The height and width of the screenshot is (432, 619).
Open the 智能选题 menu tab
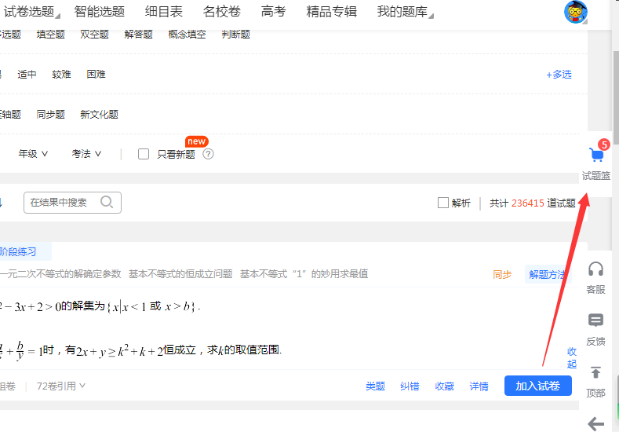click(x=99, y=12)
